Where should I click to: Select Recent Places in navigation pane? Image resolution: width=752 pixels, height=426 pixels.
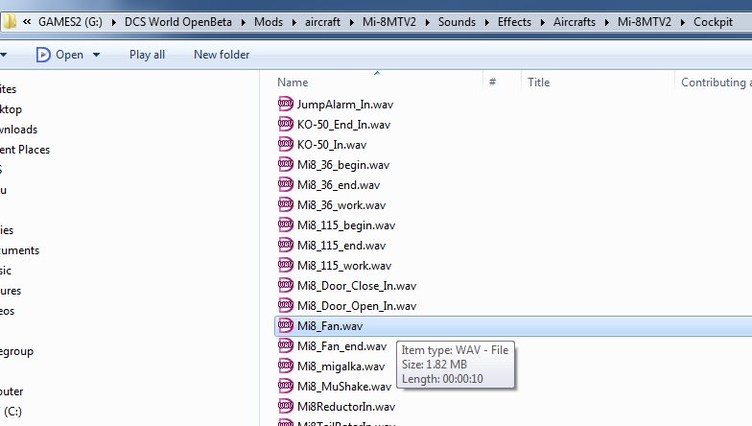(x=25, y=150)
